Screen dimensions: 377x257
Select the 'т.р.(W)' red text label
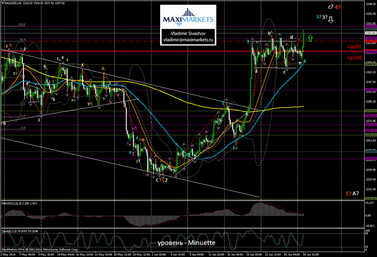[355, 57]
